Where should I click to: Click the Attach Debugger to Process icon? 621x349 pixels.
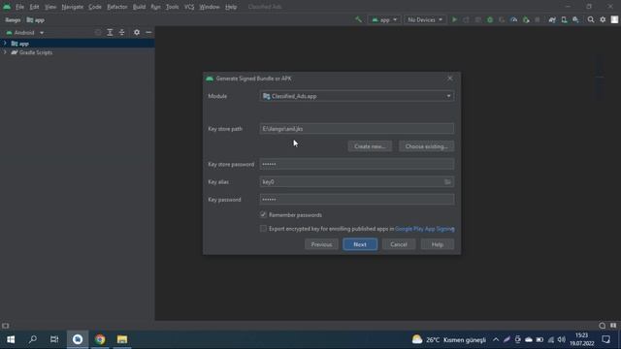pyautogui.click(x=526, y=19)
